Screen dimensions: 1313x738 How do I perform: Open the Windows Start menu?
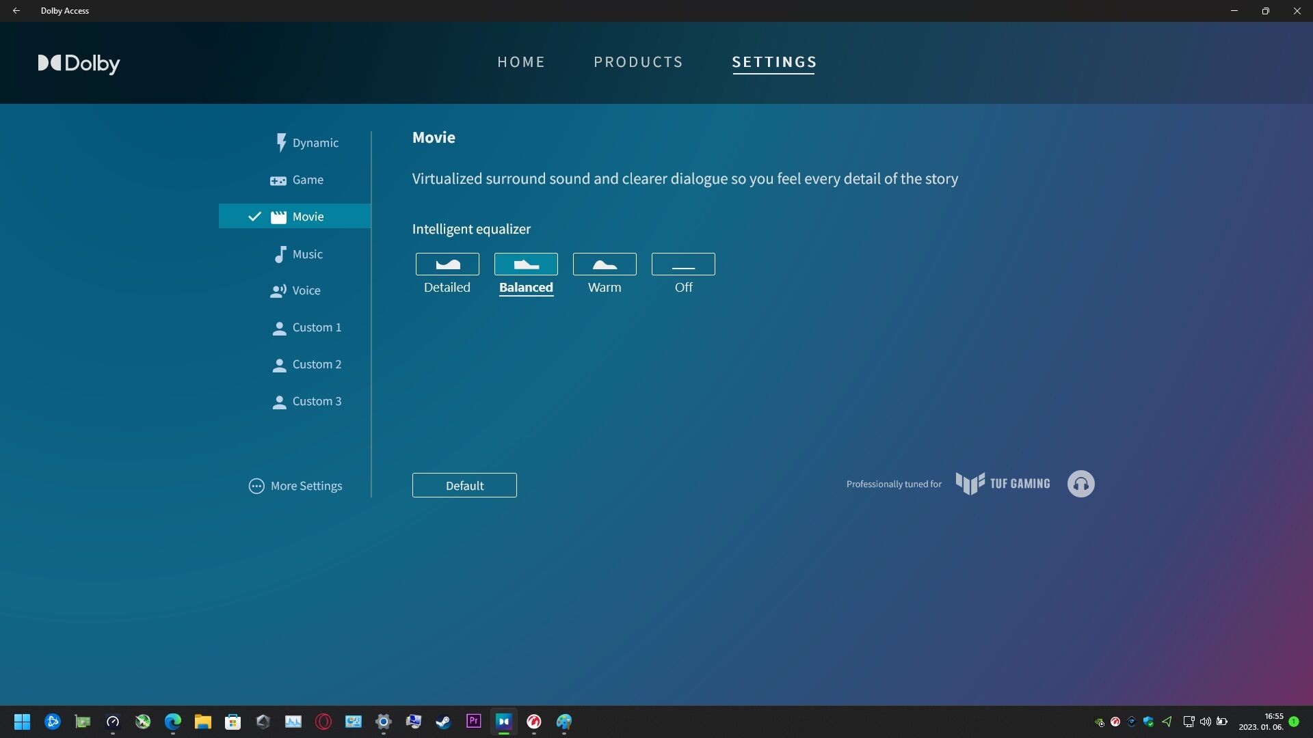[x=23, y=722]
